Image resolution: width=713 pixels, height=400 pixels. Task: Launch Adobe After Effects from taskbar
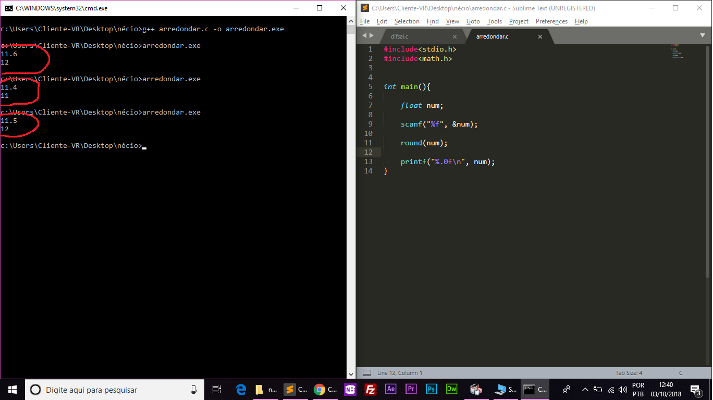click(x=391, y=390)
